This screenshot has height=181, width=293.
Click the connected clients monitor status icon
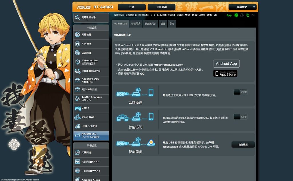point(248,15)
